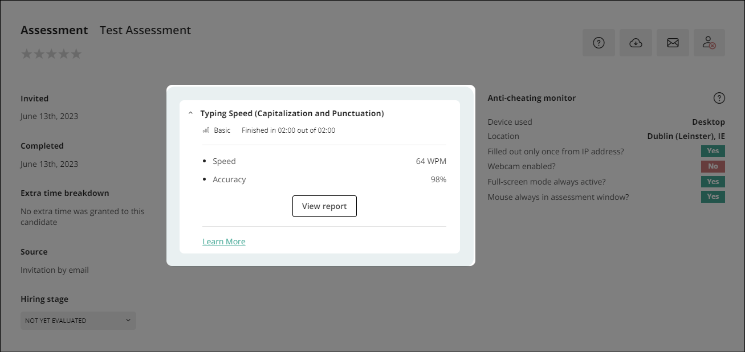The image size is (745, 352).
Task: Open the anti-cheating monitor help icon
Action: click(719, 97)
